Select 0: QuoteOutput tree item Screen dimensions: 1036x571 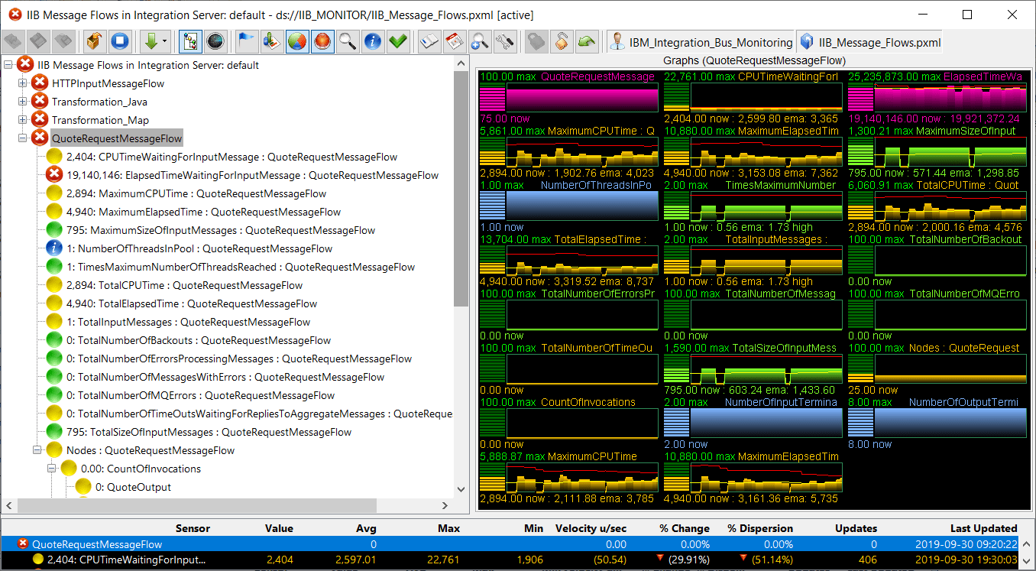point(133,487)
